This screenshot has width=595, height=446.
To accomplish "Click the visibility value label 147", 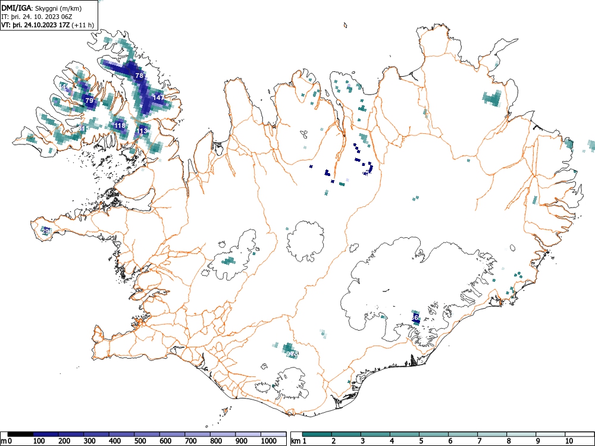I will click(158, 98).
